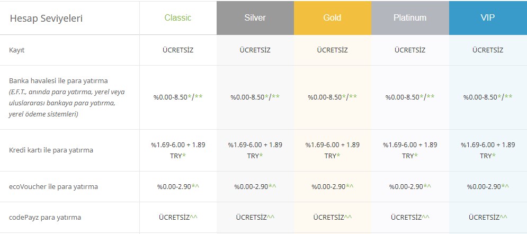This screenshot has height=234, width=527.
Task: Click VIP bank transfer fee footnote asterisks
Action: 505,97
